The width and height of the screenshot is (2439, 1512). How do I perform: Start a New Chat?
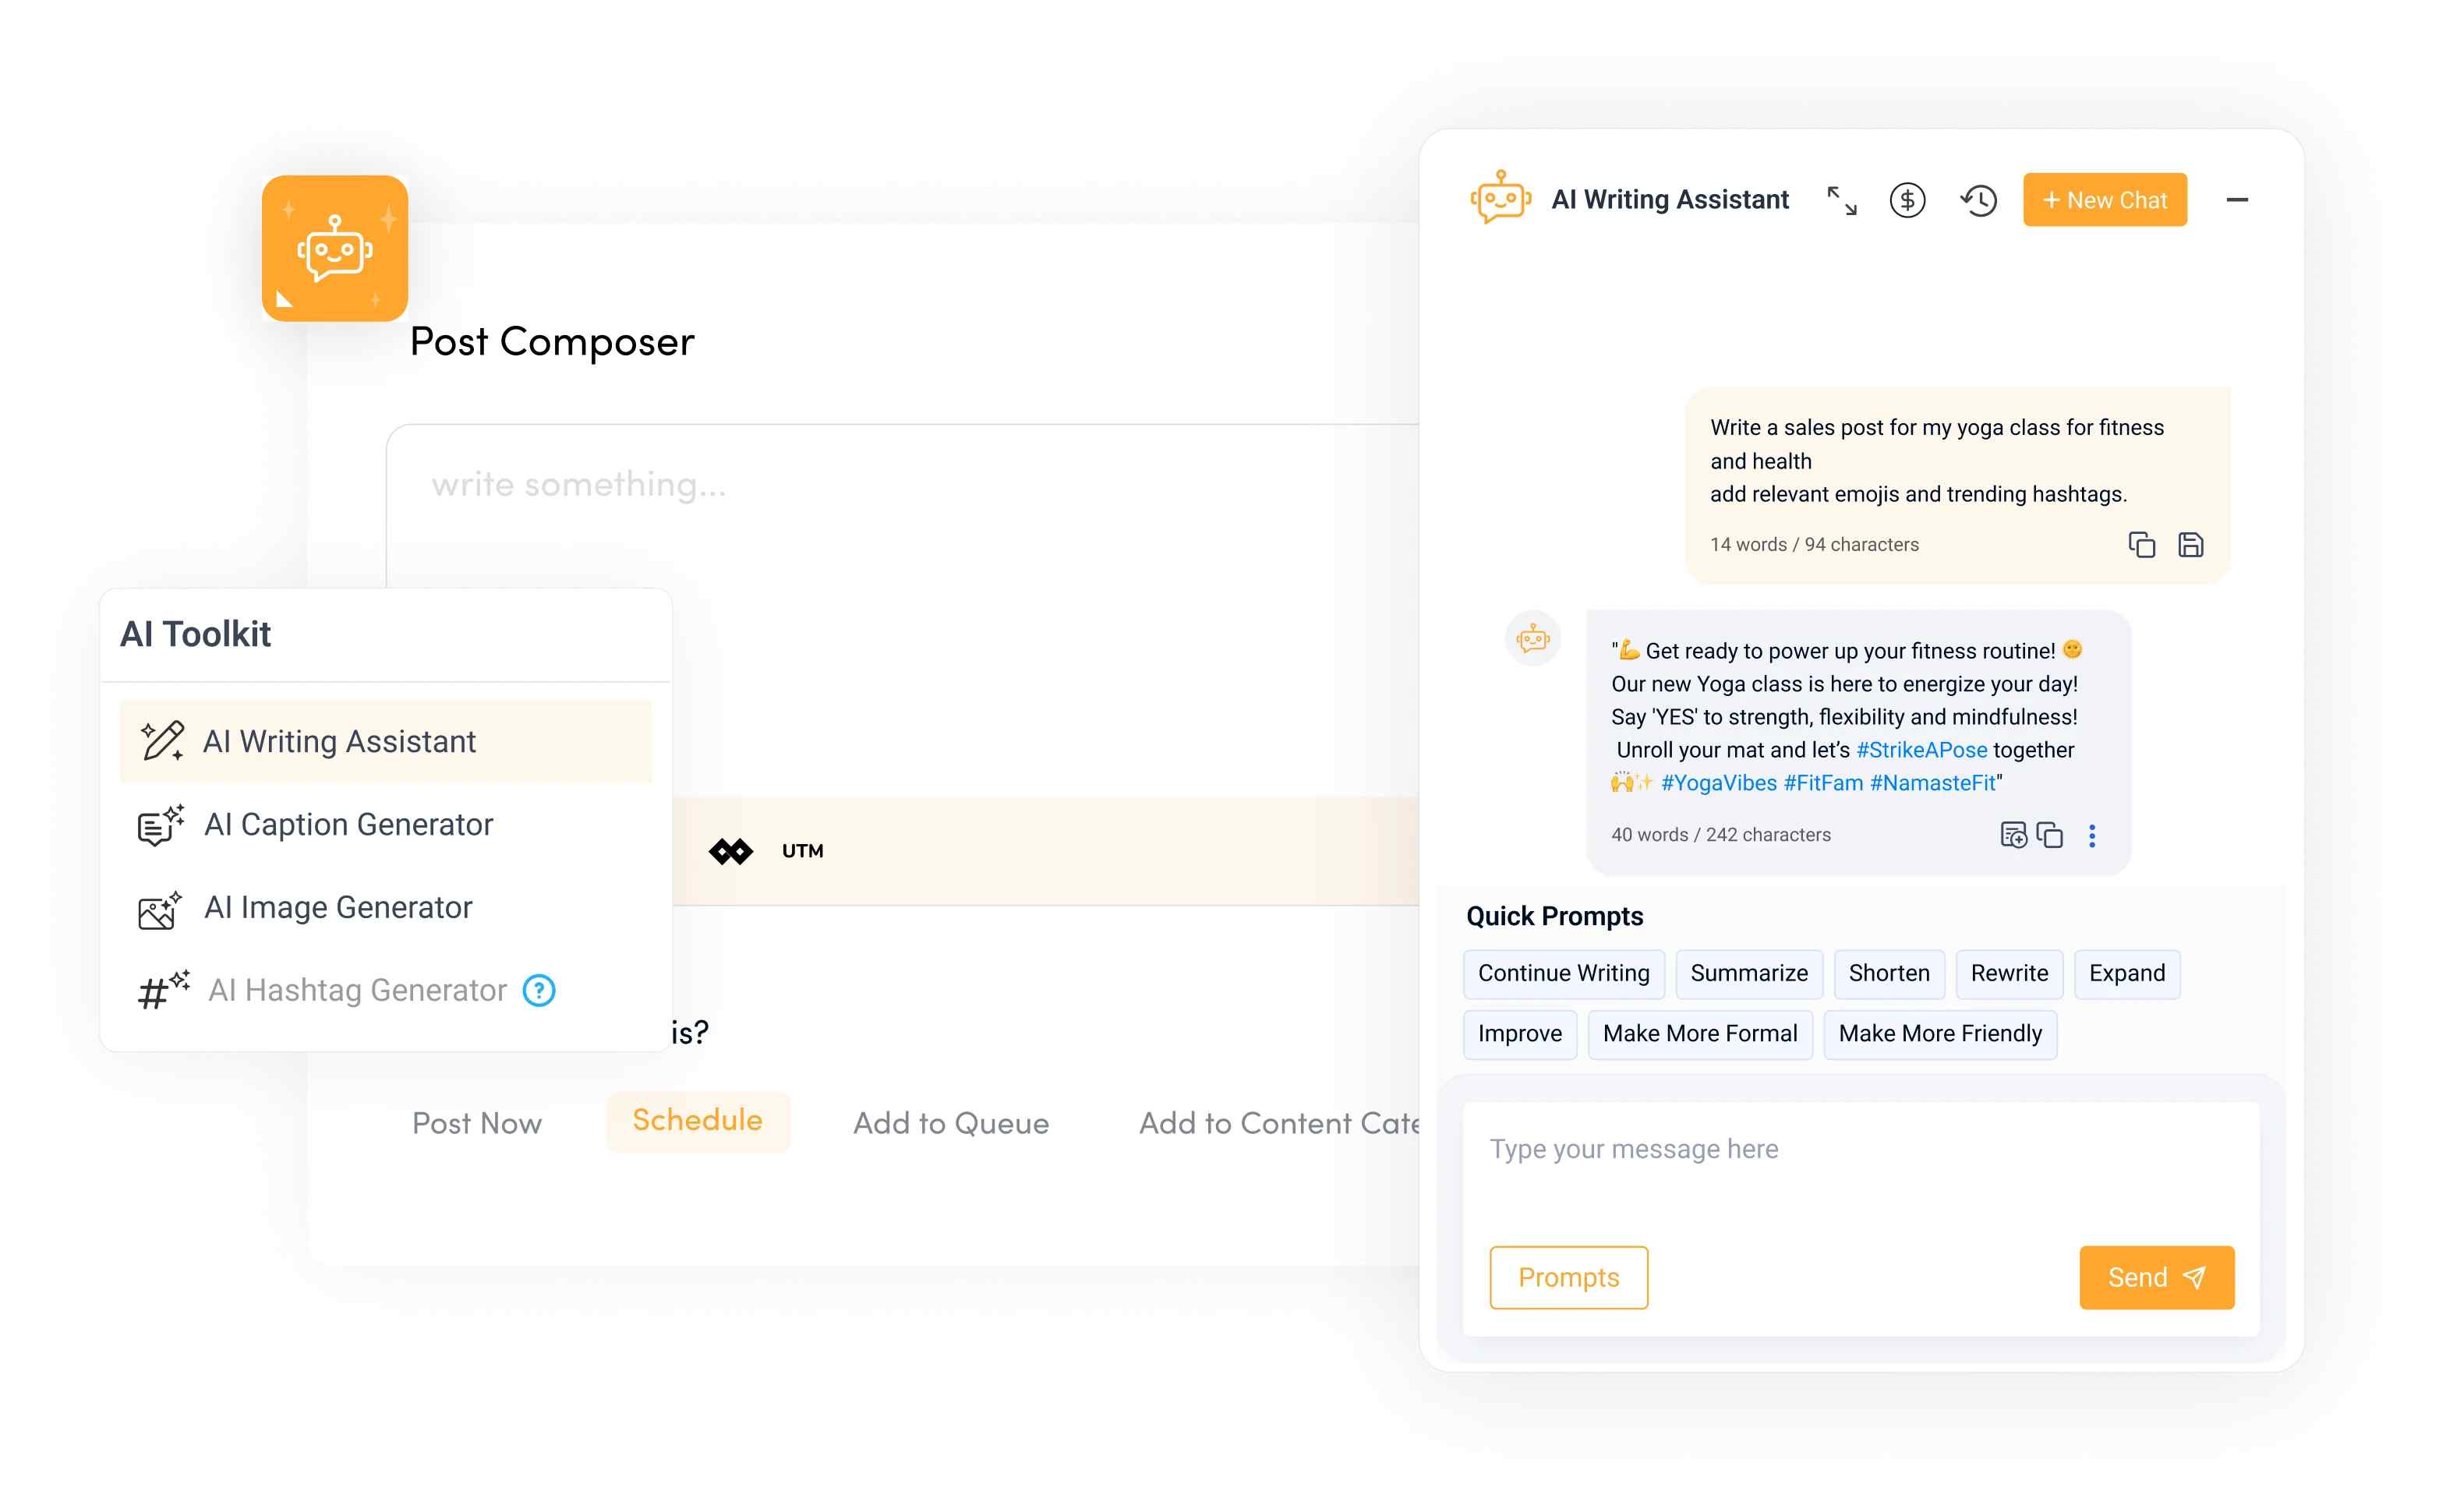point(2104,199)
